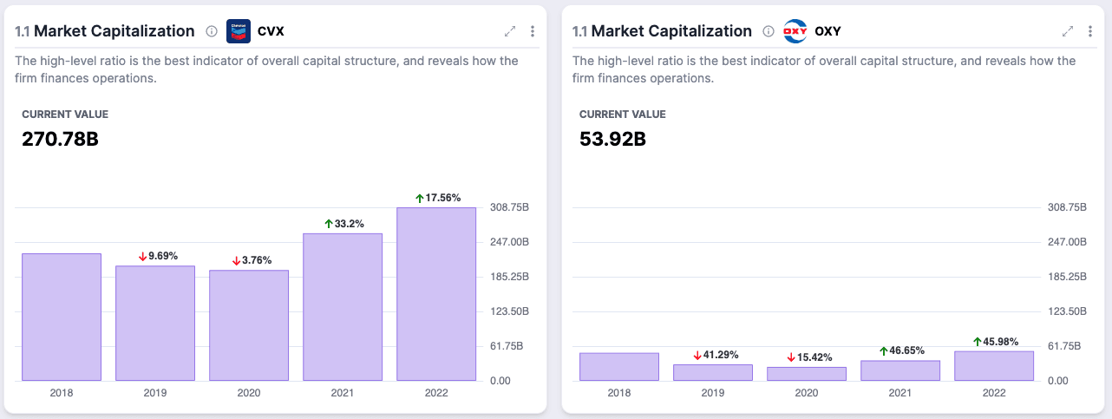Click the Occidental OXY logo
The height and width of the screenshot is (419, 1112).
(x=795, y=31)
